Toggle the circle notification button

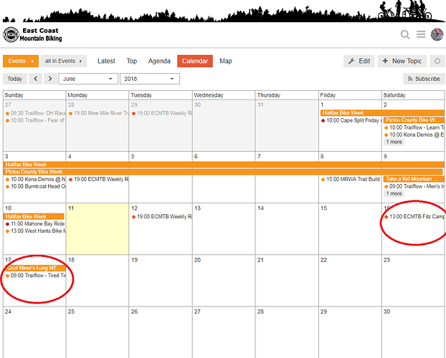(437, 61)
